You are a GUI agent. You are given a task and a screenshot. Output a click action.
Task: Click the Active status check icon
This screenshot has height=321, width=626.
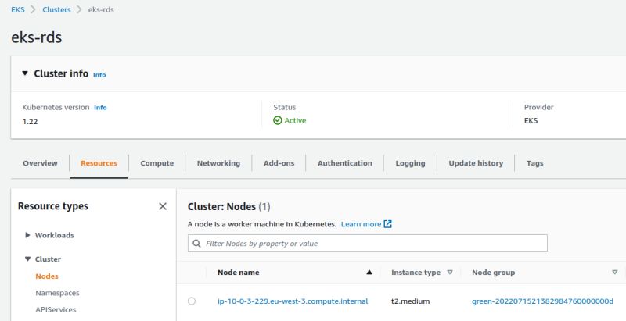tap(277, 121)
